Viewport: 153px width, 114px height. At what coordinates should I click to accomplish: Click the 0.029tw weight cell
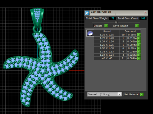132,55
